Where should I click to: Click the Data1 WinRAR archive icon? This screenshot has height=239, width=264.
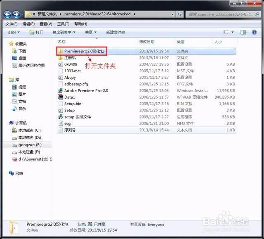(61, 97)
